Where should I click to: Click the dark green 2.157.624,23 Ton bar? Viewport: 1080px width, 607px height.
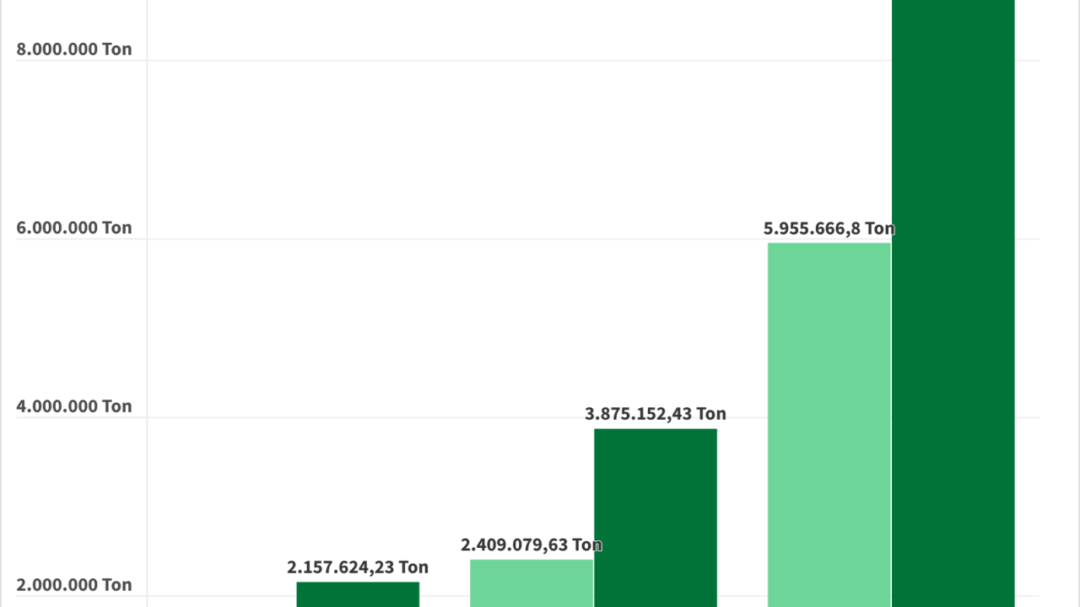[358, 594]
